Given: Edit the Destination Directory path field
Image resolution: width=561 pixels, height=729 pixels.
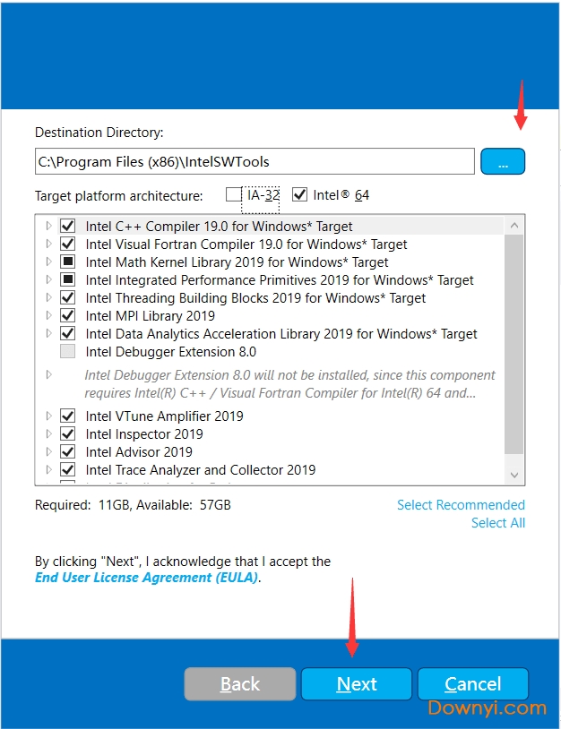Looking at the screenshot, I should pyautogui.click(x=255, y=161).
